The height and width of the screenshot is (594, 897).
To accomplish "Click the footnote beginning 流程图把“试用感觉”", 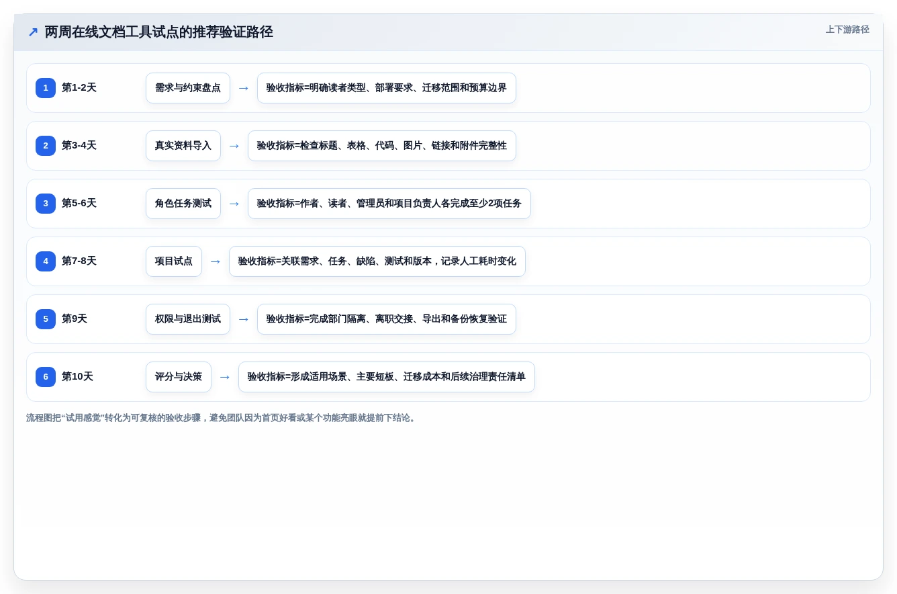I will click(222, 418).
